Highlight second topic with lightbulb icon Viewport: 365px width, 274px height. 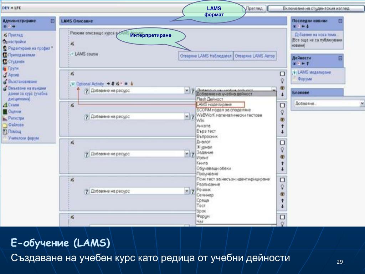click(282, 112)
